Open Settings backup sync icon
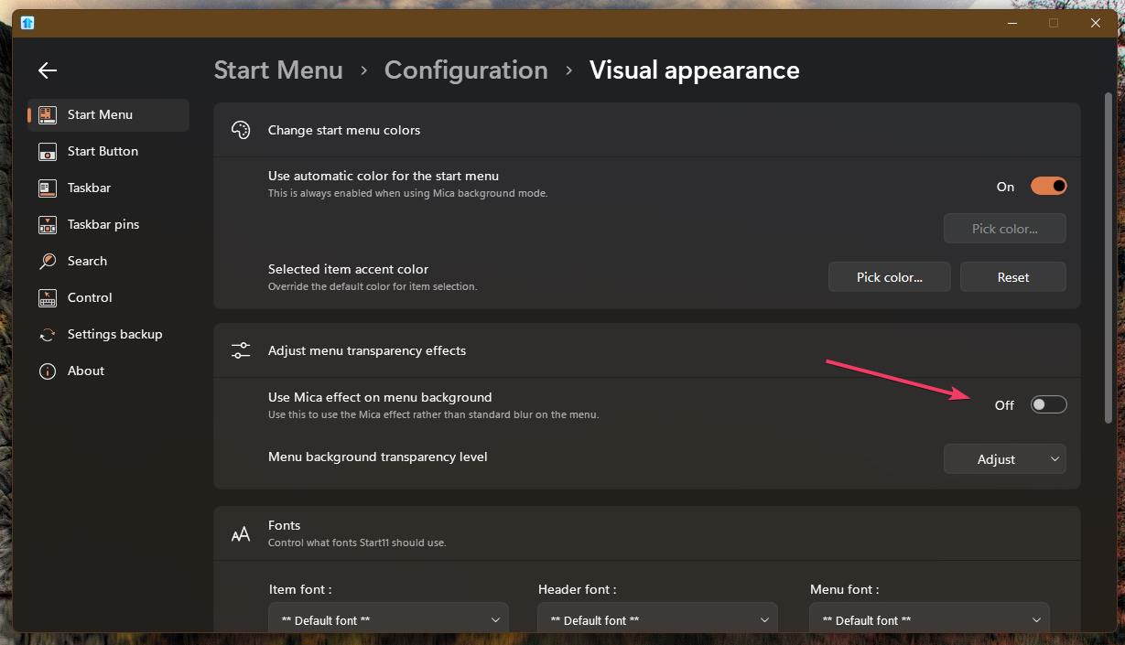1125x645 pixels. pyautogui.click(x=48, y=335)
